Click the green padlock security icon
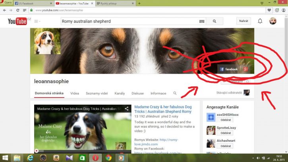Image resolution: width=288 pixels, height=162 pixels. pos(31,10)
